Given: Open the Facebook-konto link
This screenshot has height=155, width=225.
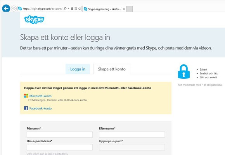Looking at the screenshot, I should click(40, 108).
